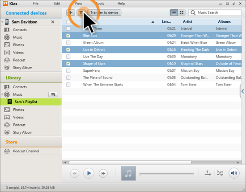Toggle the select-all checkbox in header

point(68,22)
